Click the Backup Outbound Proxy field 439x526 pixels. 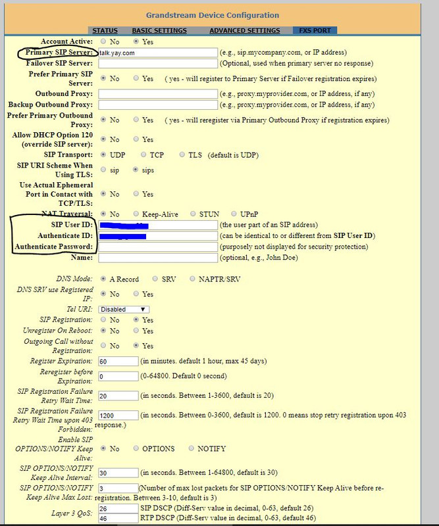(x=158, y=105)
